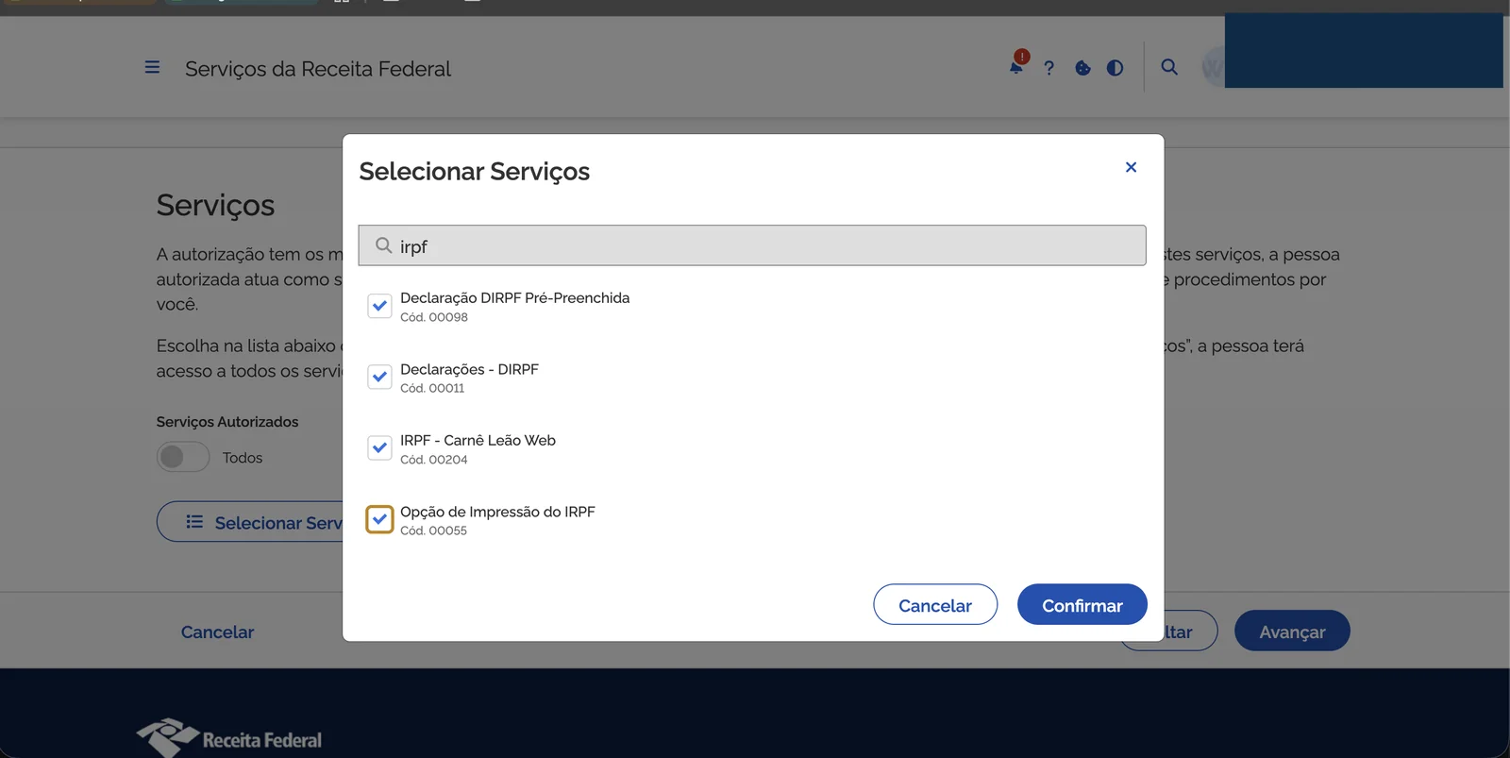Open the notifications bell icon
Image resolution: width=1510 pixels, height=758 pixels.
(1016, 66)
